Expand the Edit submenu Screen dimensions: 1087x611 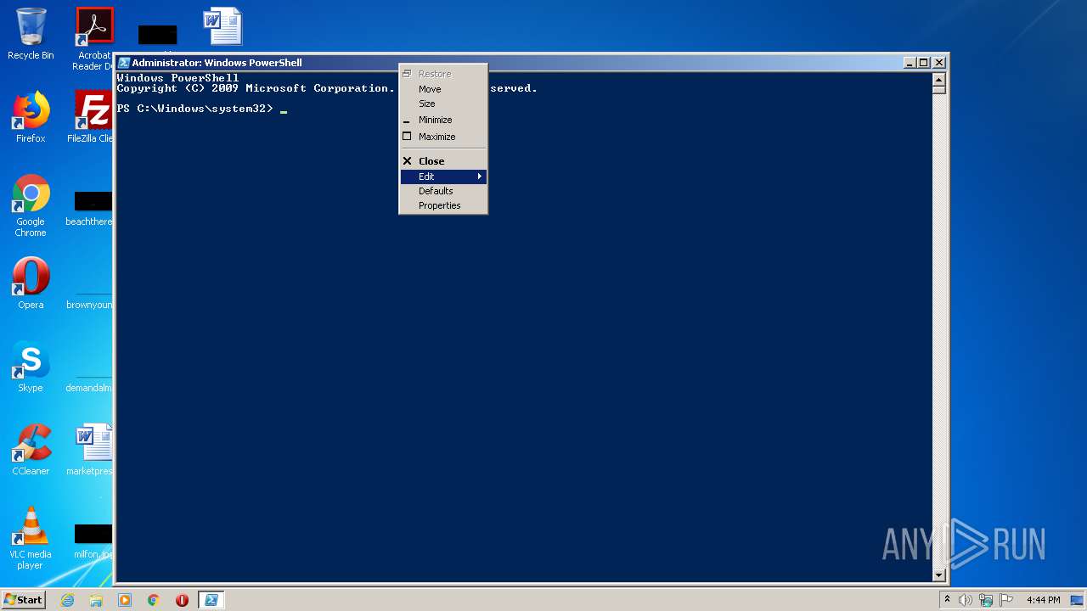(x=443, y=177)
